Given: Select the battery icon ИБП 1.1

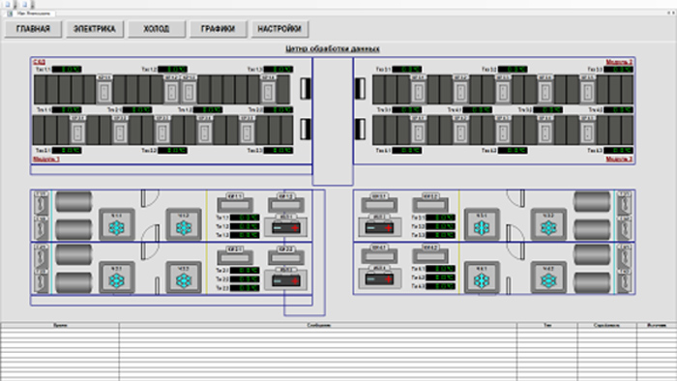Looking at the screenshot, I should coord(286,225).
